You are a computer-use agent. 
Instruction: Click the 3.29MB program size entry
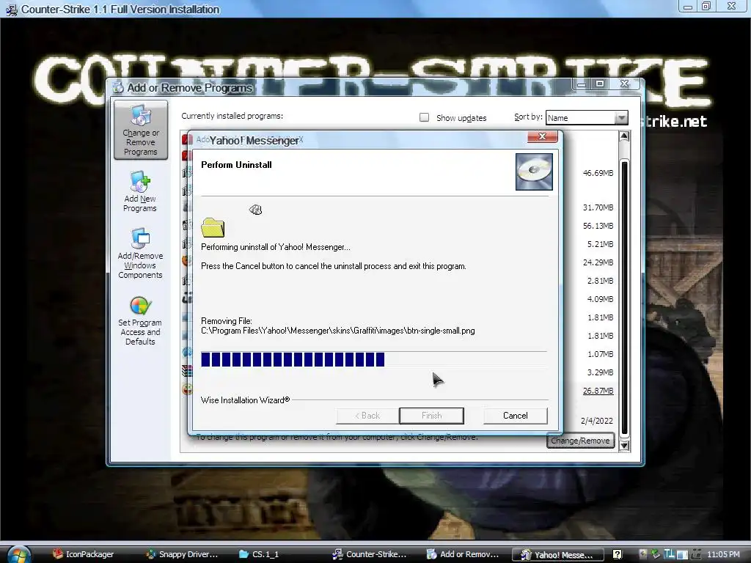(x=600, y=372)
